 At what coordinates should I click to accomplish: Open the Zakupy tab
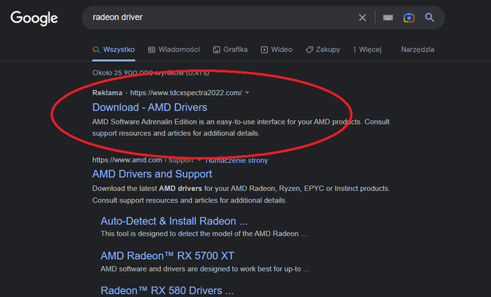(x=323, y=50)
